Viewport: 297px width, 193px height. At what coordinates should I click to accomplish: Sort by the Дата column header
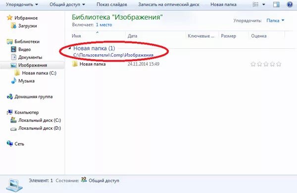[132, 36]
